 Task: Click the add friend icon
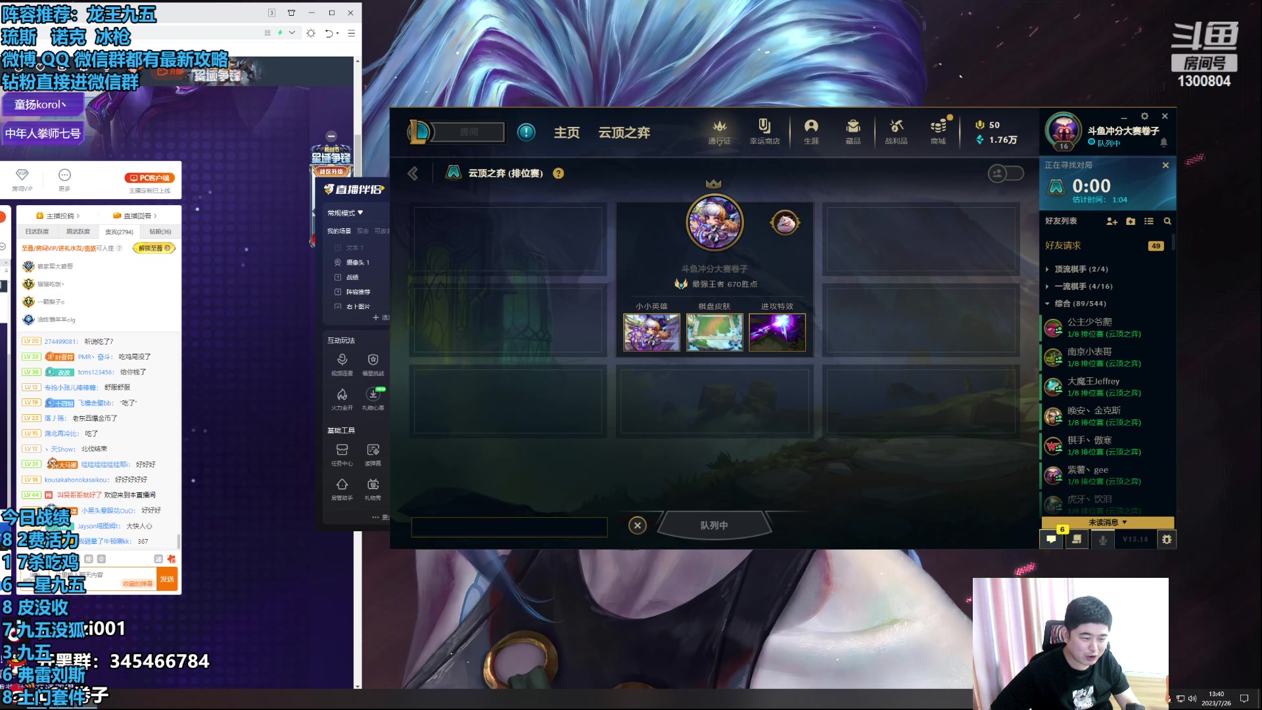pyautogui.click(x=1111, y=222)
